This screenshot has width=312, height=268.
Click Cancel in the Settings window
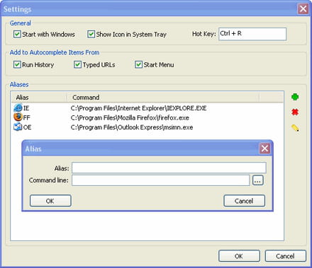tap(286, 256)
